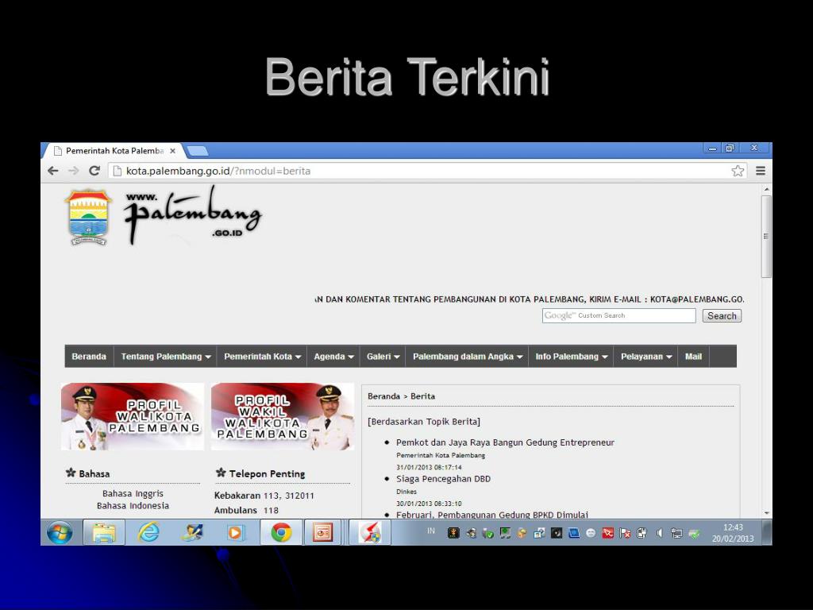This screenshot has height=610, width=813.
Task: Open Windows Media Player from the taskbar
Action: [x=235, y=533]
